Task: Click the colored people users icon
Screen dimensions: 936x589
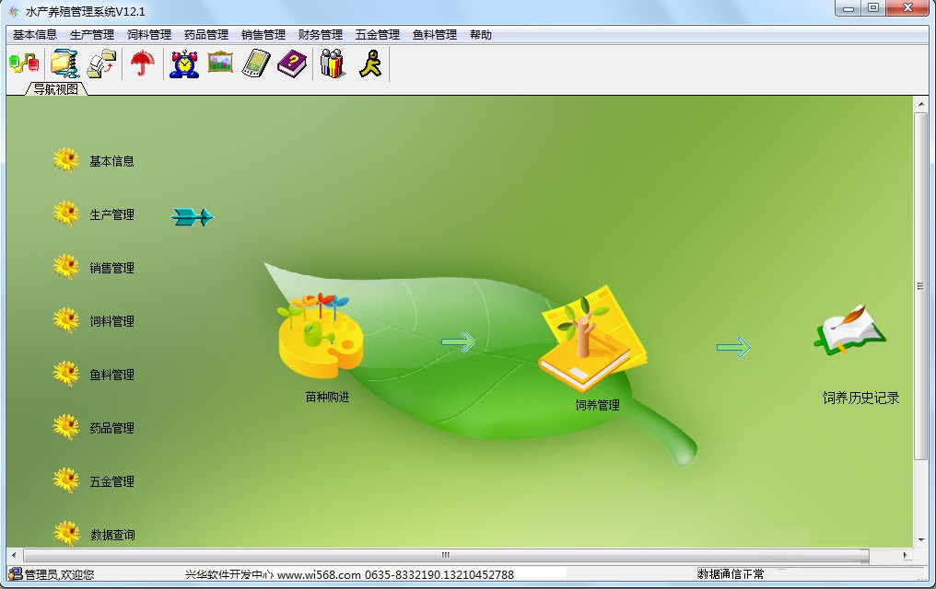Action: coord(333,64)
